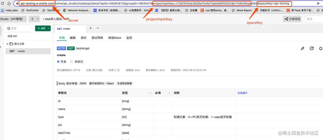Viewport: 323px width, 140px height.
Task: Open the 安卓手机 bookmark
Action: coord(107,10)
